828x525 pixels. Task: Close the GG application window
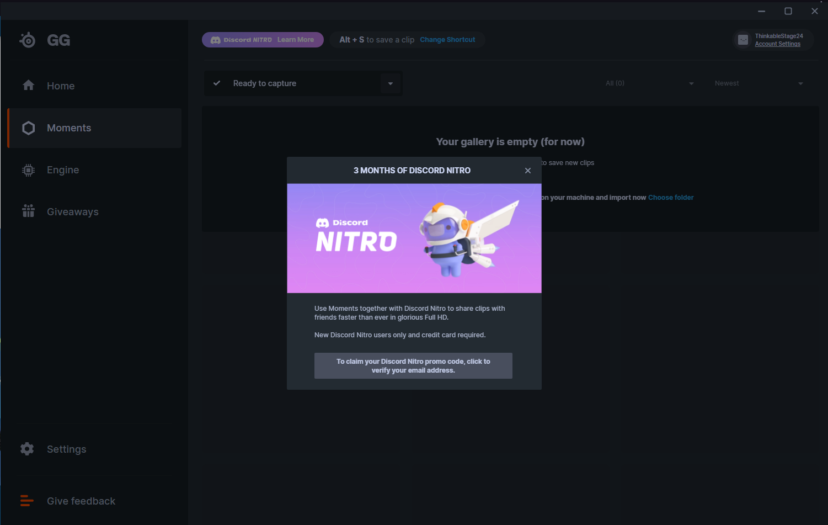pyautogui.click(x=815, y=11)
